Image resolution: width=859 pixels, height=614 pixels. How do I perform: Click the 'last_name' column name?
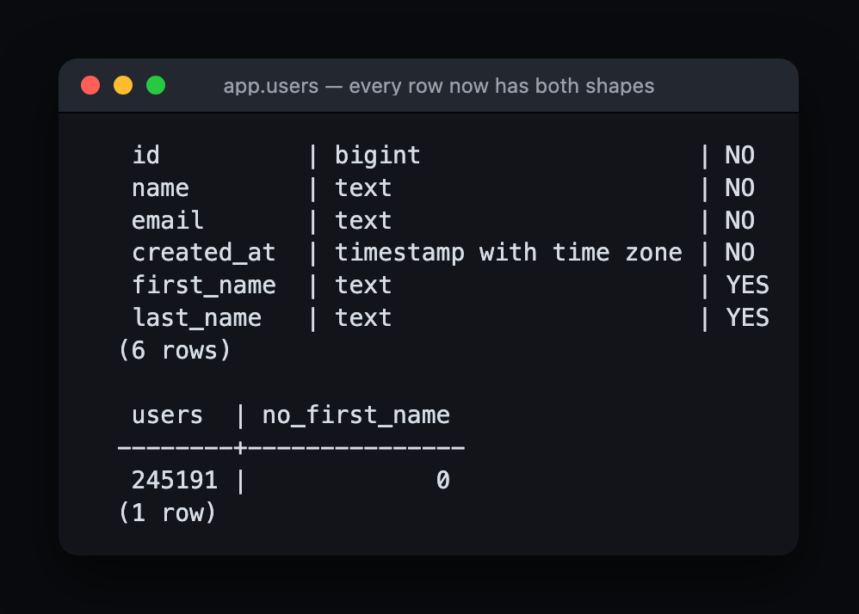click(x=196, y=318)
